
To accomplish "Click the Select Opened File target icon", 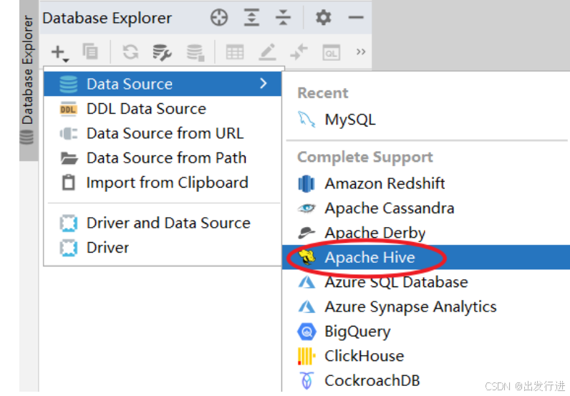I will point(219,17).
